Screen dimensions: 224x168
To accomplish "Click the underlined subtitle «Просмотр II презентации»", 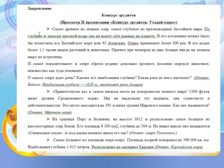I will coord(85,22).
